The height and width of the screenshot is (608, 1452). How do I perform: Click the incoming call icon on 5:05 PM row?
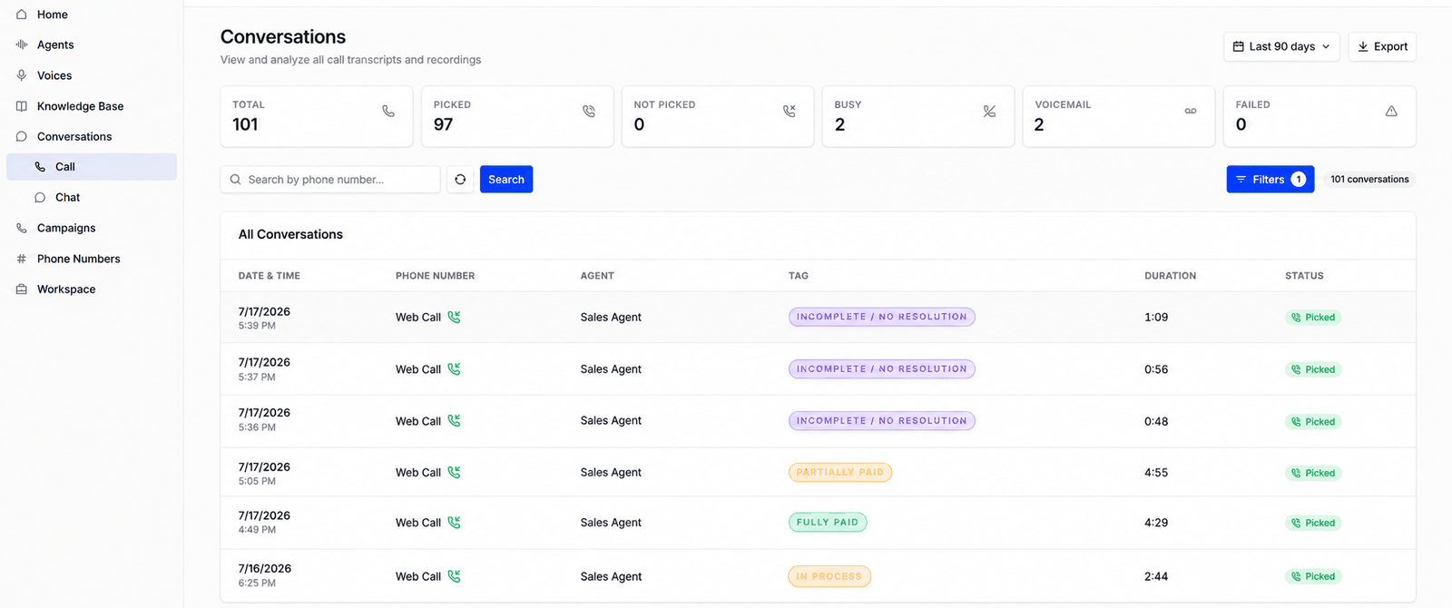(455, 472)
